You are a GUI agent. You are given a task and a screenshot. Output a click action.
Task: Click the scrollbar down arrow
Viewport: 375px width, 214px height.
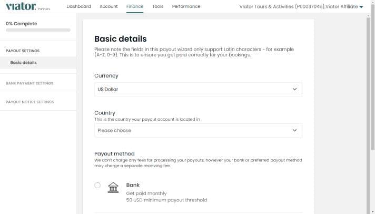pos(372,212)
